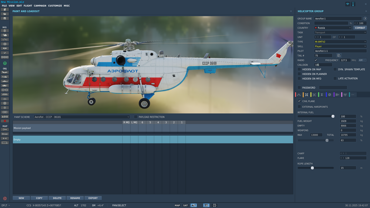This screenshot has width=370, height=208.
Task: Click the DELETE payload button
Action: 57,198
